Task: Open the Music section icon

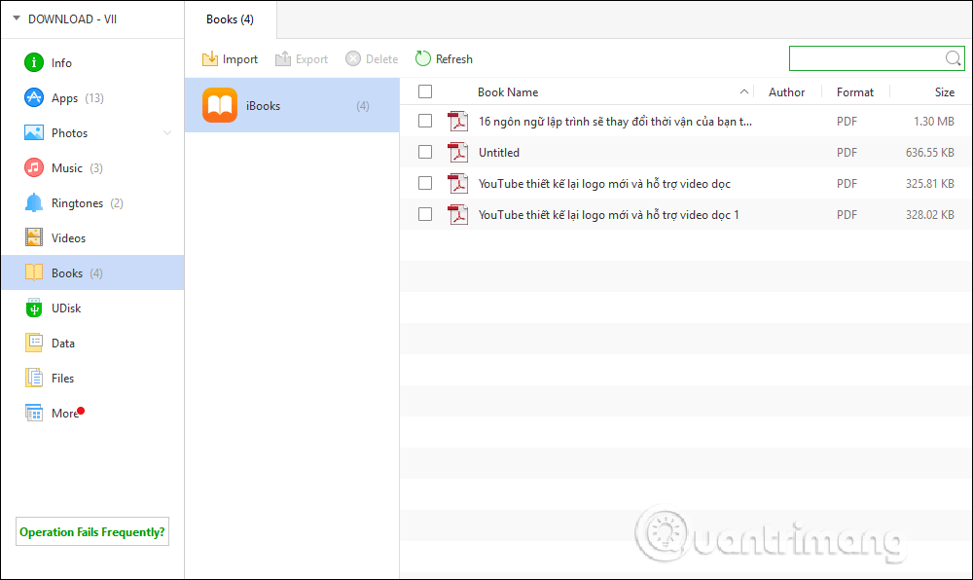Action: [x=33, y=168]
